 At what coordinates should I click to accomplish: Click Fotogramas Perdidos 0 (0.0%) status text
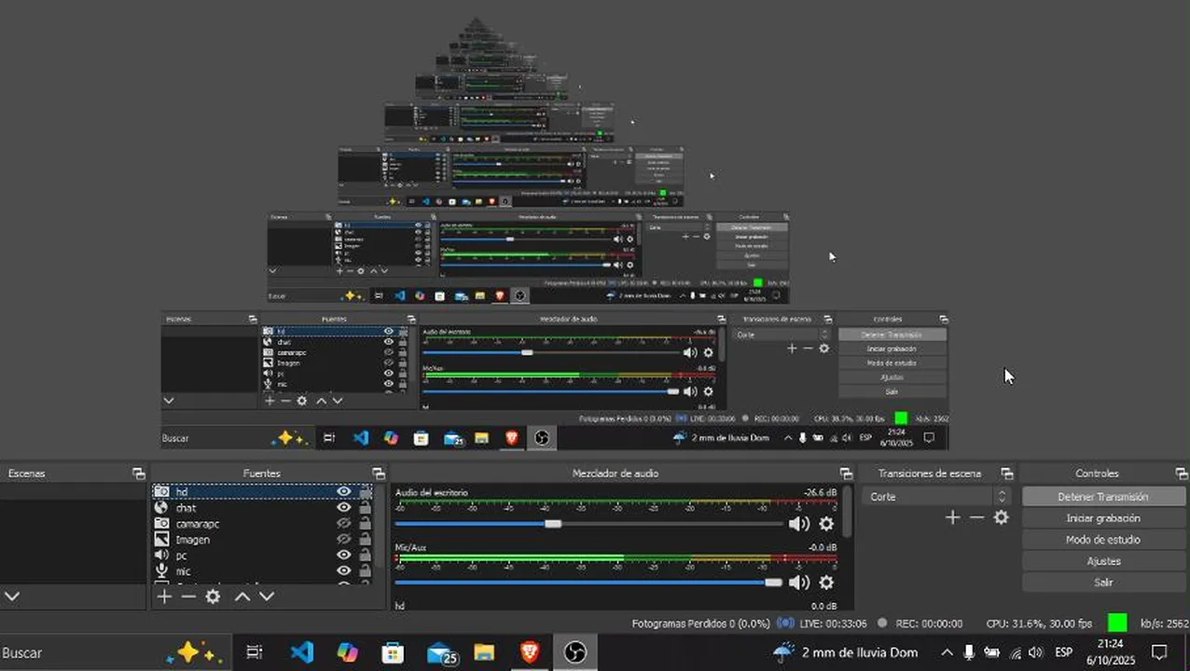[700, 623]
